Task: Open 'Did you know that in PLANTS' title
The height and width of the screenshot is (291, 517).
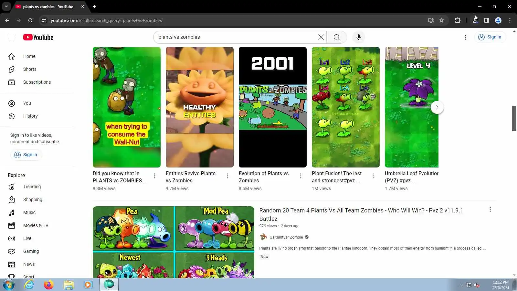Action: tap(119, 177)
